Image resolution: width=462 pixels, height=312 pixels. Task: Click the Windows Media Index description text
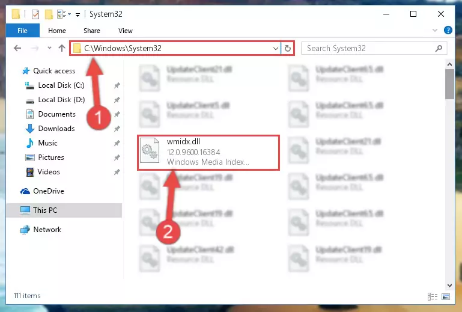pyautogui.click(x=208, y=162)
